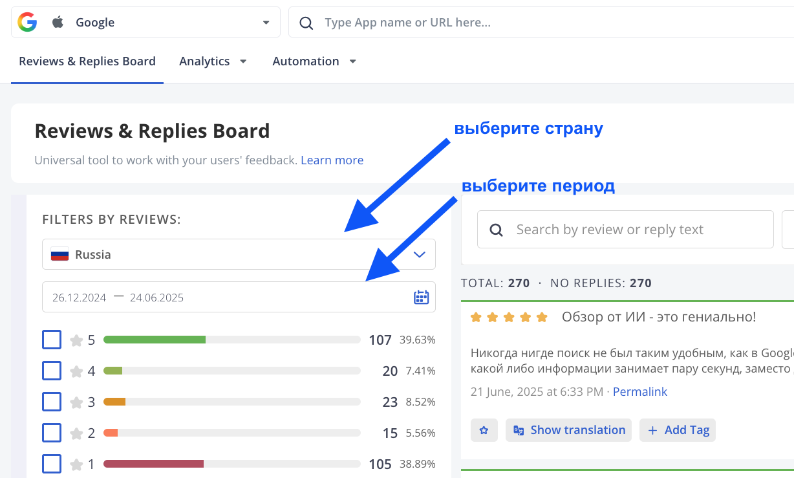Image resolution: width=794 pixels, height=478 pixels.
Task: Click the Show translation button
Action: click(568, 430)
